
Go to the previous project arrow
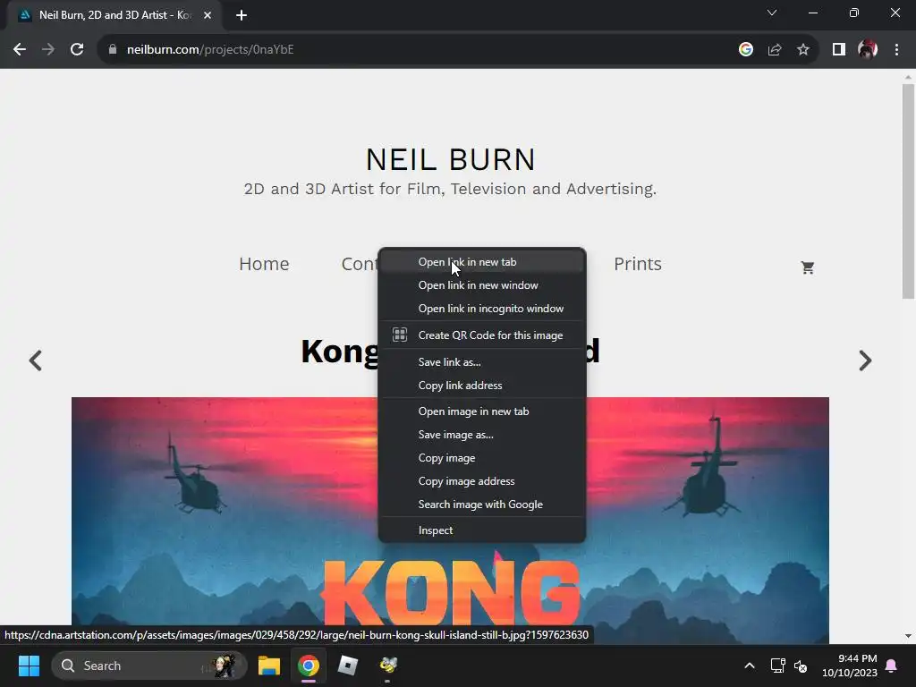pyautogui.click(x=36, y=360)
